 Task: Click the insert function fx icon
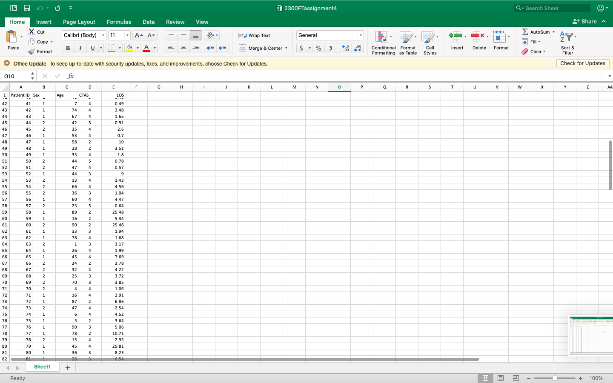(70, 76)
